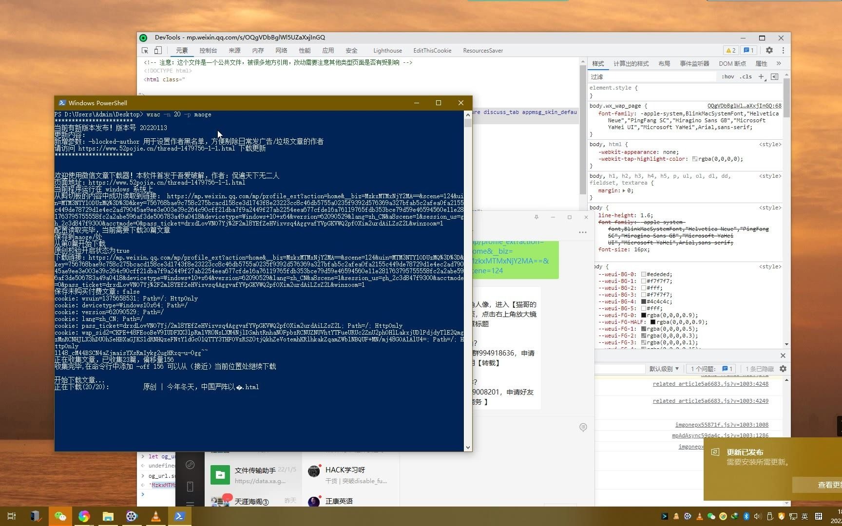Viewport: 842px width, 526px height.
Task: Click the 过滤 styles filter field
Action: point(653,76)
